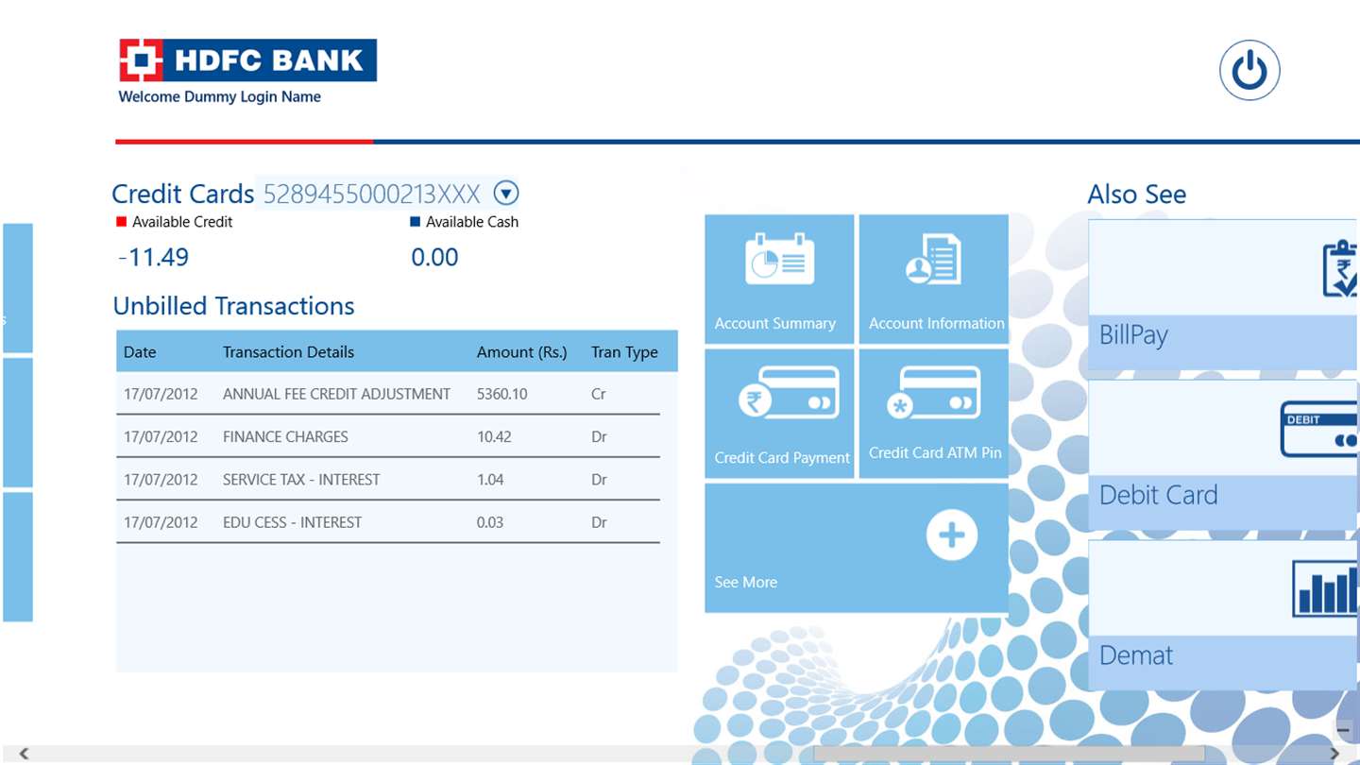Image resolution: width=1360 pixels, height=765 pixels.
Task: Click the amount 1.04
Action: [490, 479]
